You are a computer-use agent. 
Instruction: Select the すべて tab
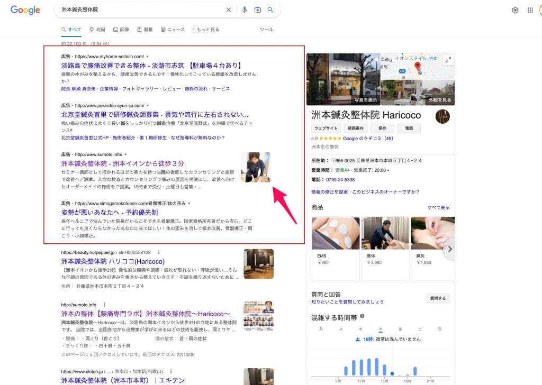[71, 30]
